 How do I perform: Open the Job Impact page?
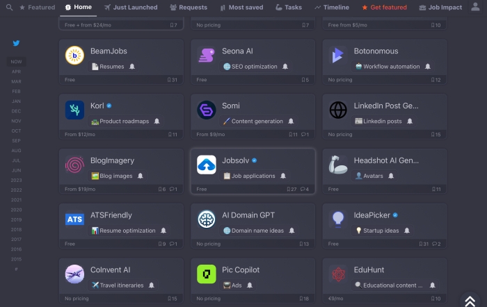pyautogui.click(x=440, y=7)
